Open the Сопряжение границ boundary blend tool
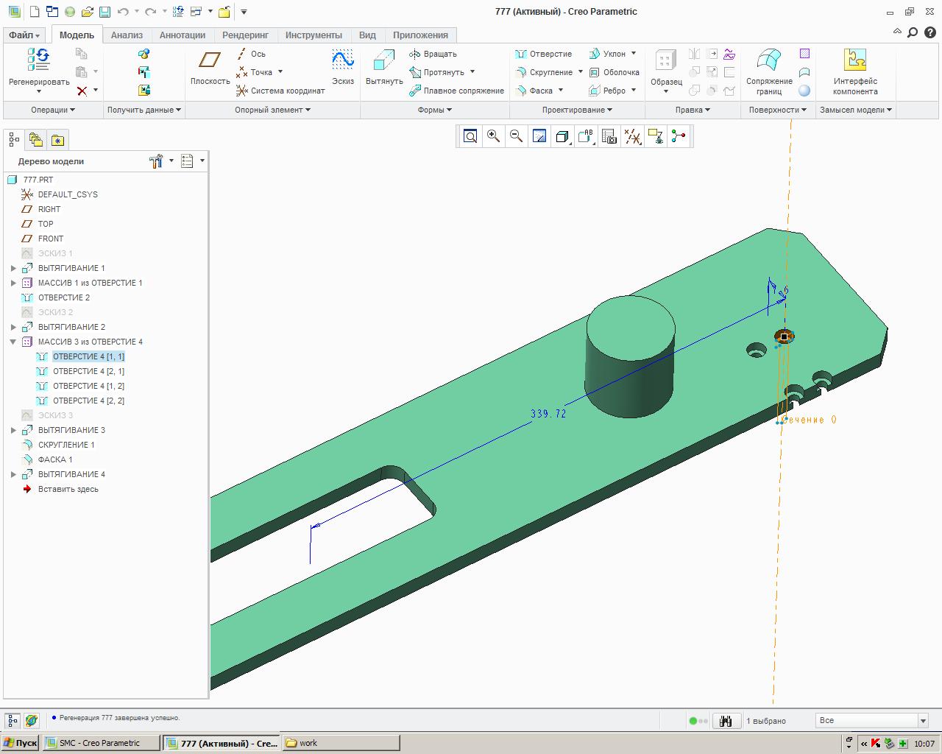The width and height of the screenshot is (942, 754). 769,60
